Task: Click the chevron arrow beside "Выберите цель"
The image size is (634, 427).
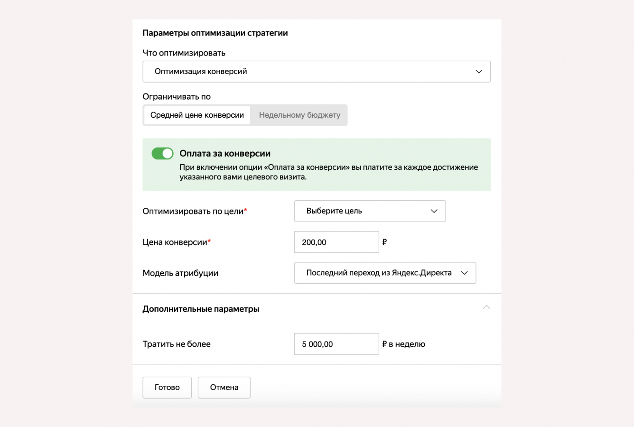Action: (x=434, y=211)
